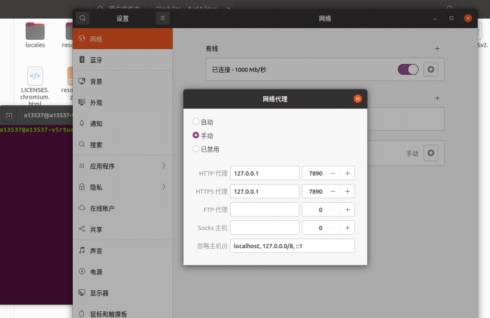Open the 背景 settings page
This screenshot has height=318, width=490.
pyautogui.click(x=123, y=81)
